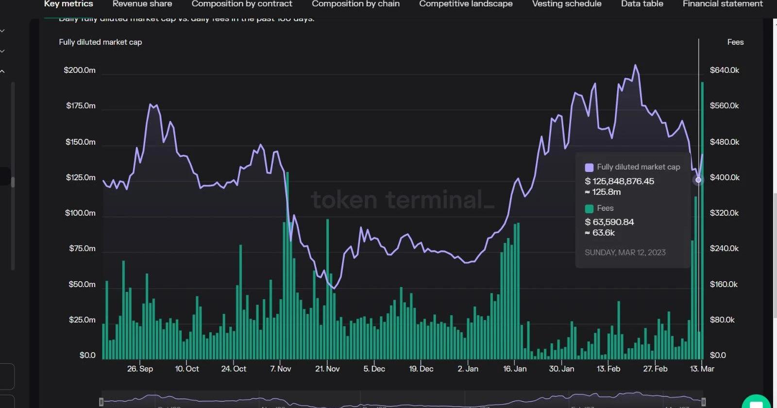Open the green chat widget icon

(756, 403)
